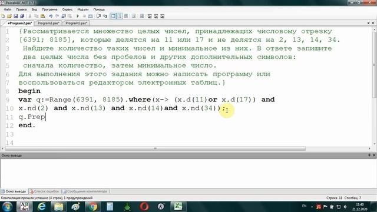Click the PascalABC.NET taskbar icon
Image resolution: width=377 pixels, height=212 pixels.
(25, 207)
